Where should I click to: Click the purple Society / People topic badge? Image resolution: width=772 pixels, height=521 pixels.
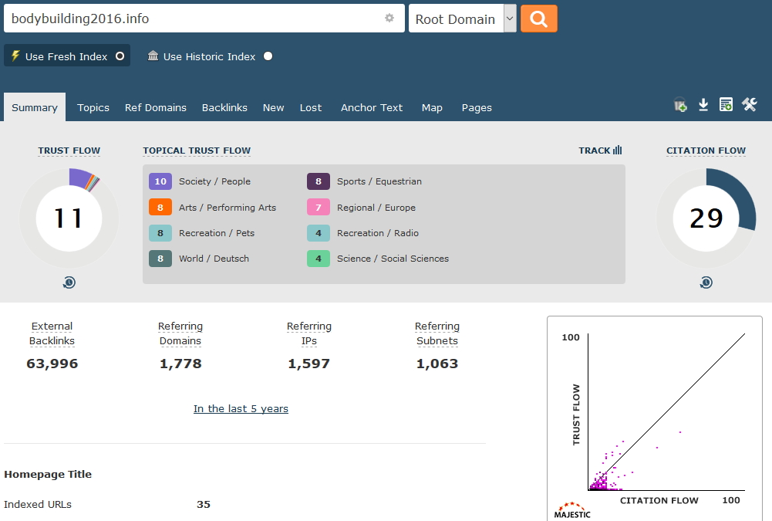pos(160,181)
